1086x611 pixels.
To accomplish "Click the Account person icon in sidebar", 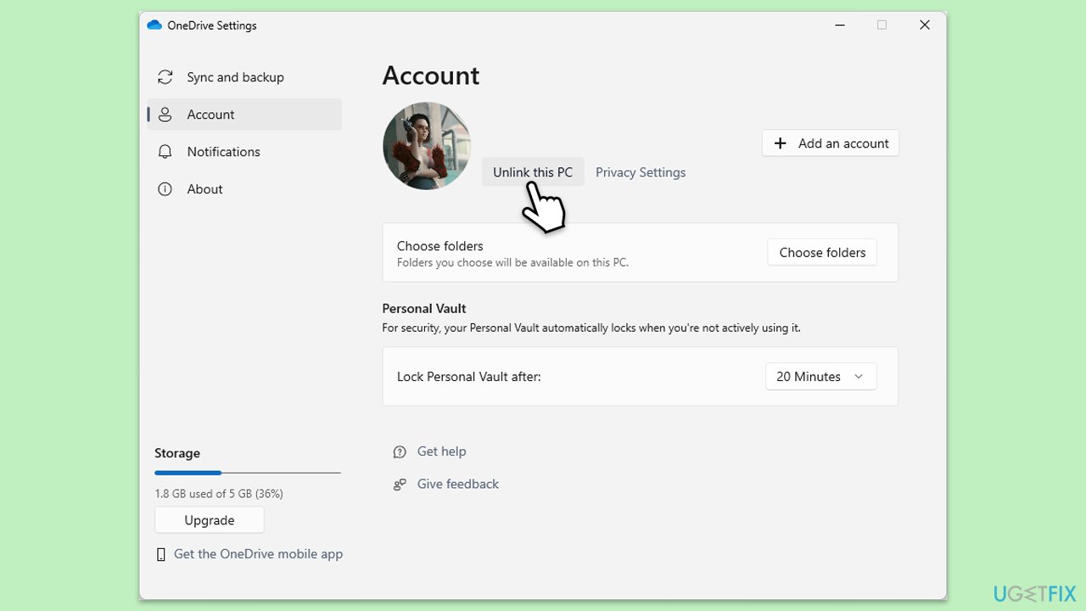I will [x=165, y=115].
